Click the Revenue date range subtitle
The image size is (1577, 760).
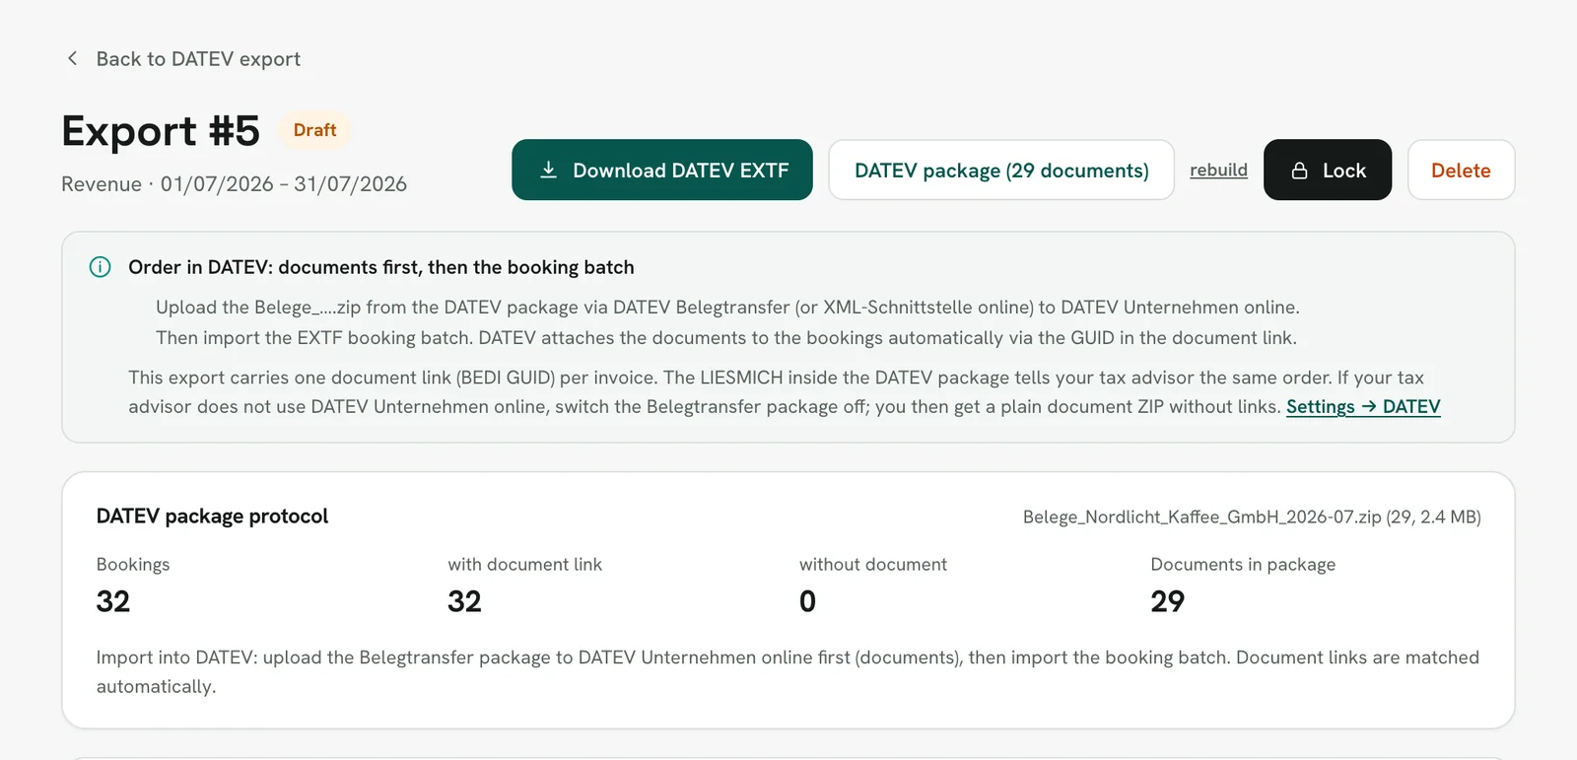tap(234, 184)
